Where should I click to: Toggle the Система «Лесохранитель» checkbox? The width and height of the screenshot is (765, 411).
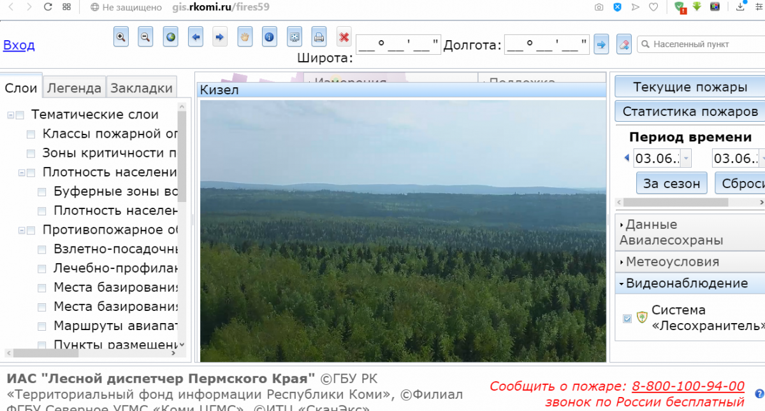pyautogui.click(x=627, y=318)
